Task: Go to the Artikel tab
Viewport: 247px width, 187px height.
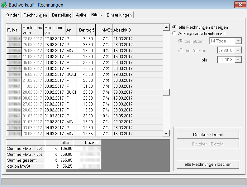Action: pos(82,15)
